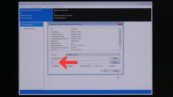Image resolution: width=173 pixels, height=97 pixels.
Task: Click the image info list scrollbar thumb
Action: [120, 38]
